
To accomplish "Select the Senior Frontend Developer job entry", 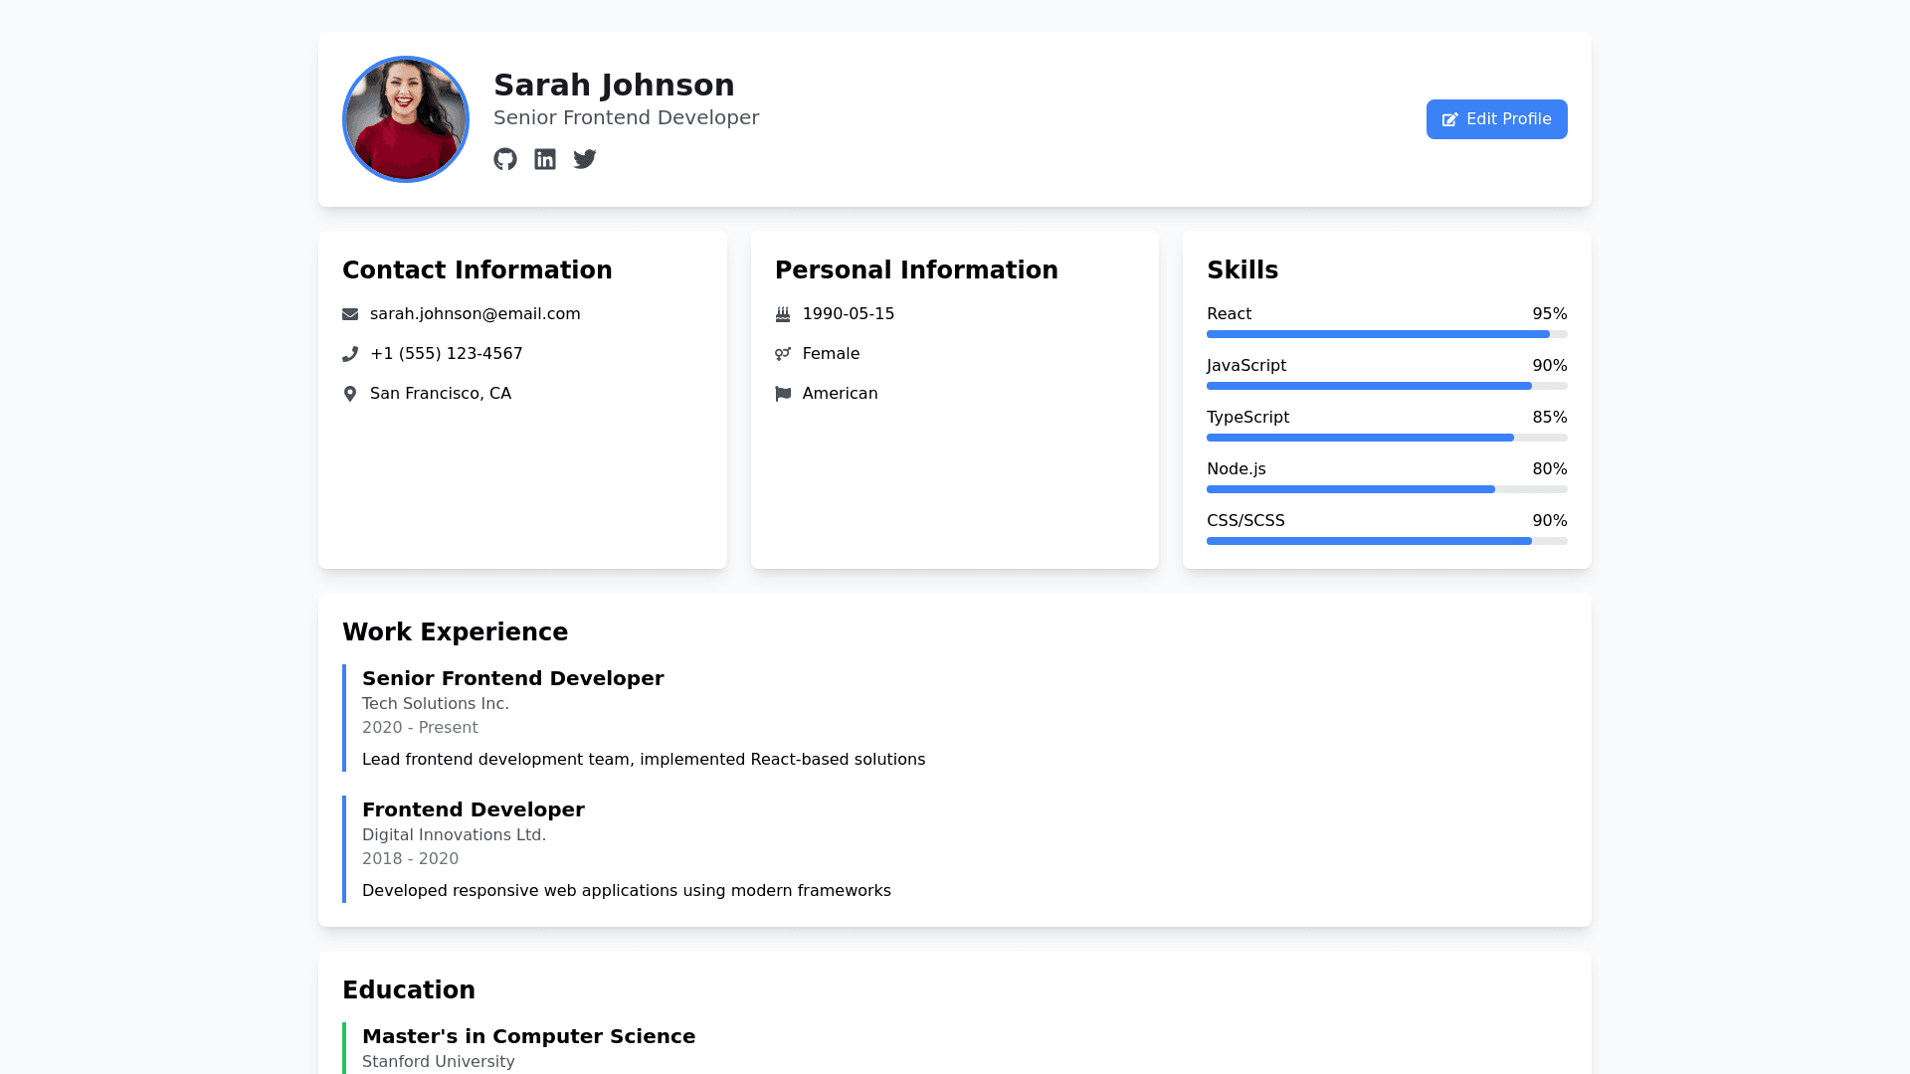I will [512, 678].
